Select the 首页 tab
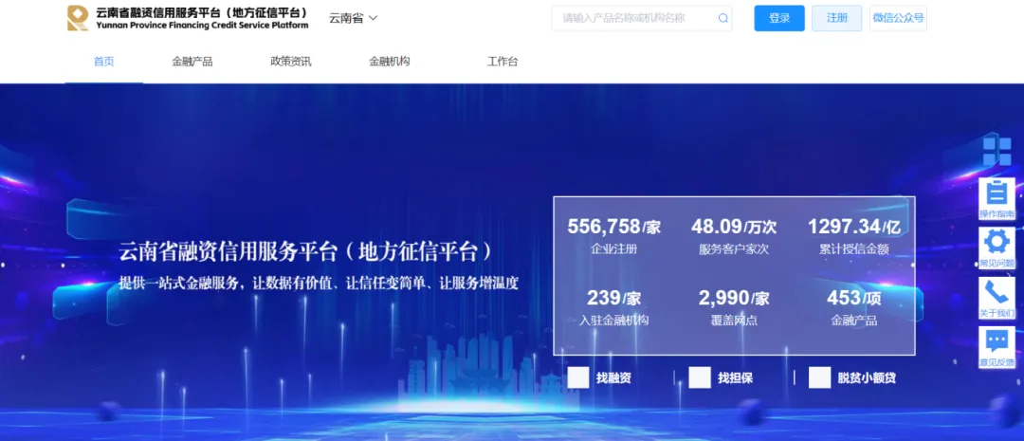 coord(104,62)
